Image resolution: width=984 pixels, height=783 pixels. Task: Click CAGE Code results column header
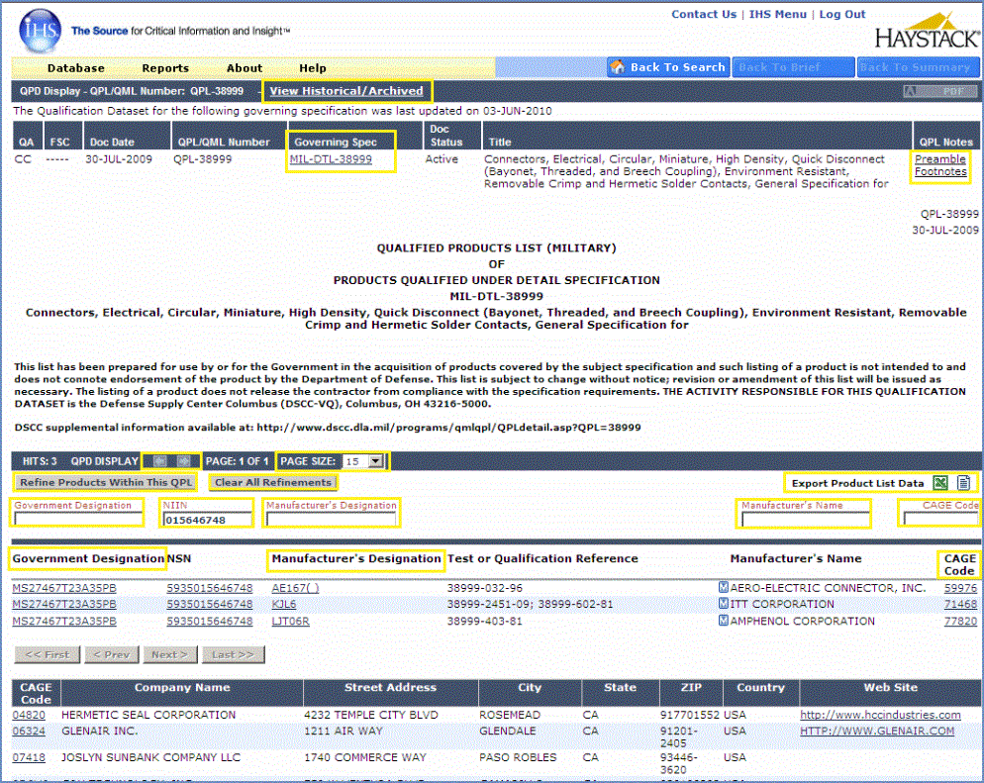tap(959, 564)
